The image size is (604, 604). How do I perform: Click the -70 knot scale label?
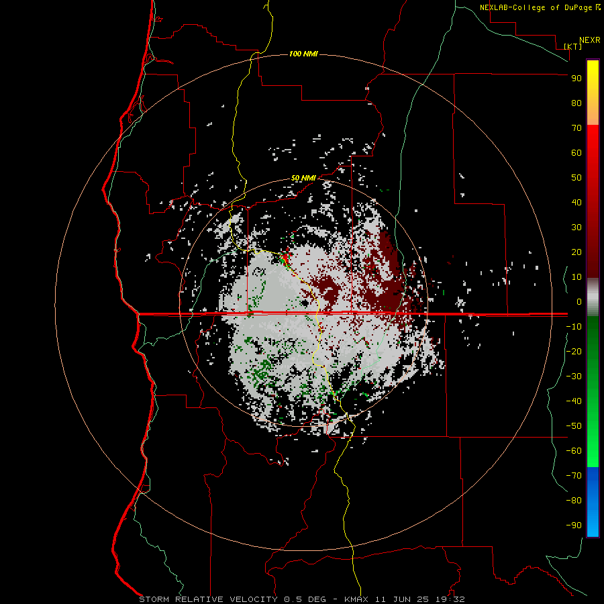coord(574,475)
